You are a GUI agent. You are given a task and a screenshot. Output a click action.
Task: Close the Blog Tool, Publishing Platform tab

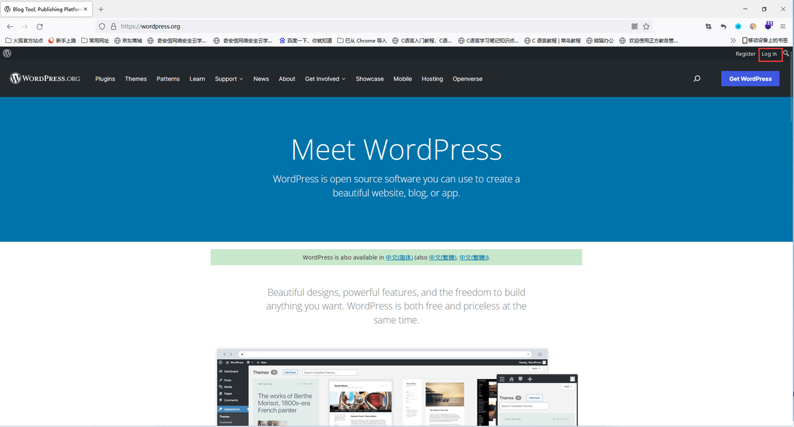click(86, 9)
